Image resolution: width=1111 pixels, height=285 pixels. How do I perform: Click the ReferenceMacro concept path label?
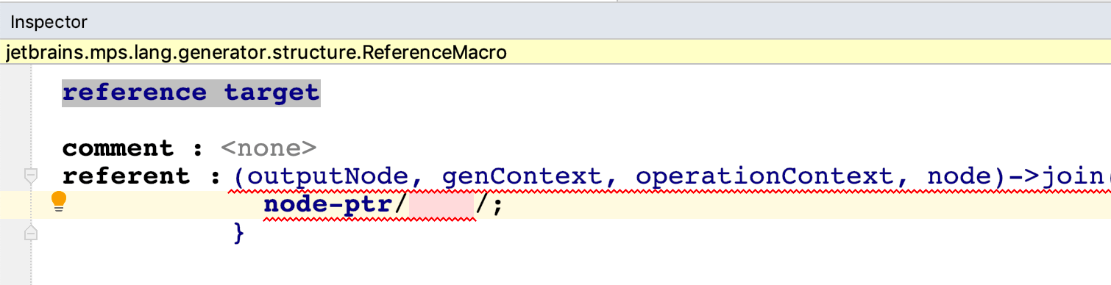[x=256, y=53]
